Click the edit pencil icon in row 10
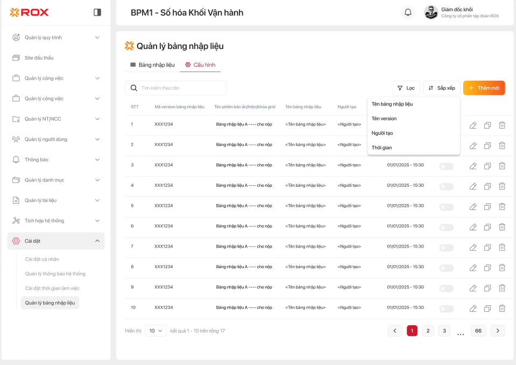Image resolution: width=516 pixels, height=365 pixels. click(x=473, y=308)
